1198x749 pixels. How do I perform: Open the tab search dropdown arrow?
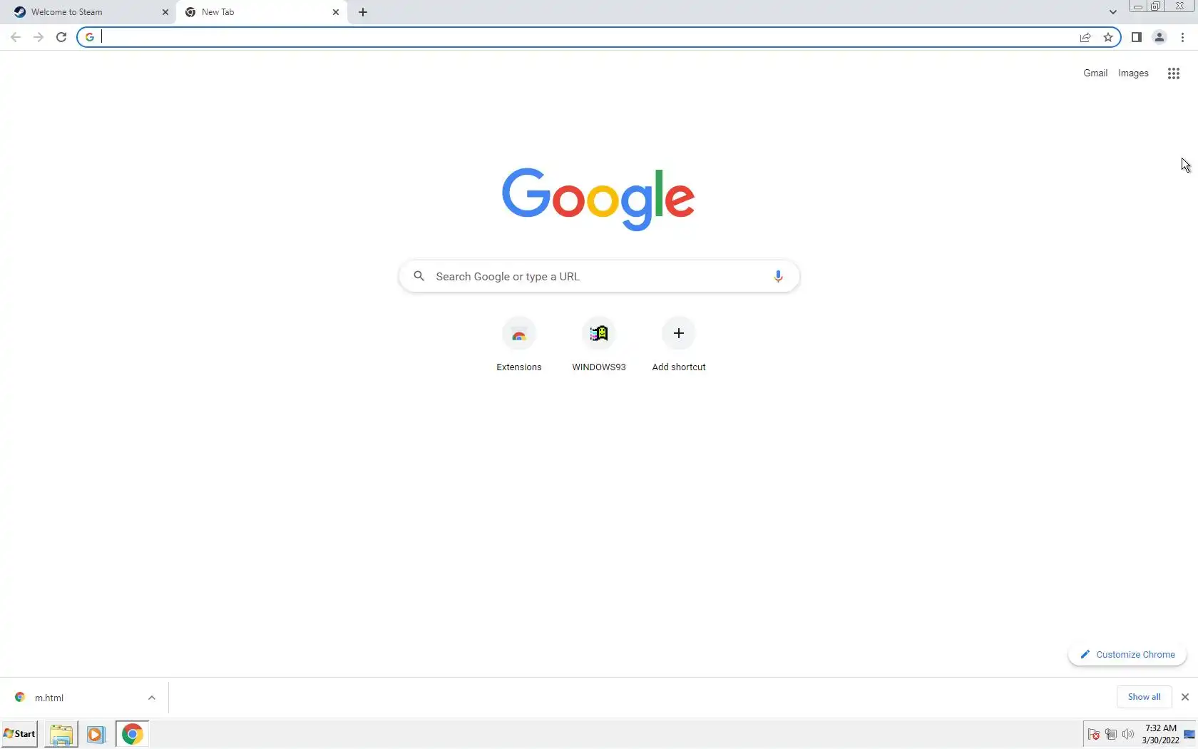pos(1112,12)
